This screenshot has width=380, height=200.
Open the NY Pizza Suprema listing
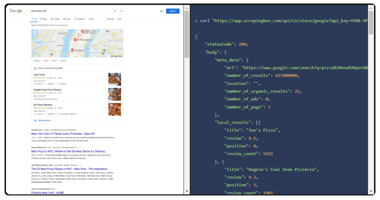[x=43, y=105]
